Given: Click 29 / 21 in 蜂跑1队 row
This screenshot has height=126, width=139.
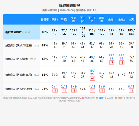Looking at the screenshot, I should click(64, 45).
